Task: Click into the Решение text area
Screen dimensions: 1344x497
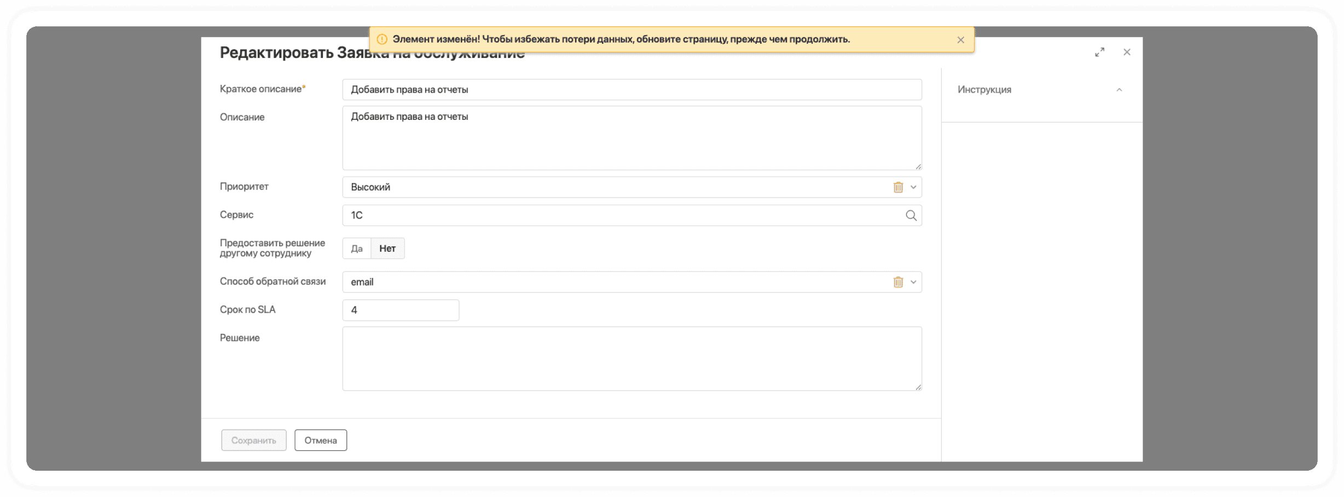Action: coord(632,359)
